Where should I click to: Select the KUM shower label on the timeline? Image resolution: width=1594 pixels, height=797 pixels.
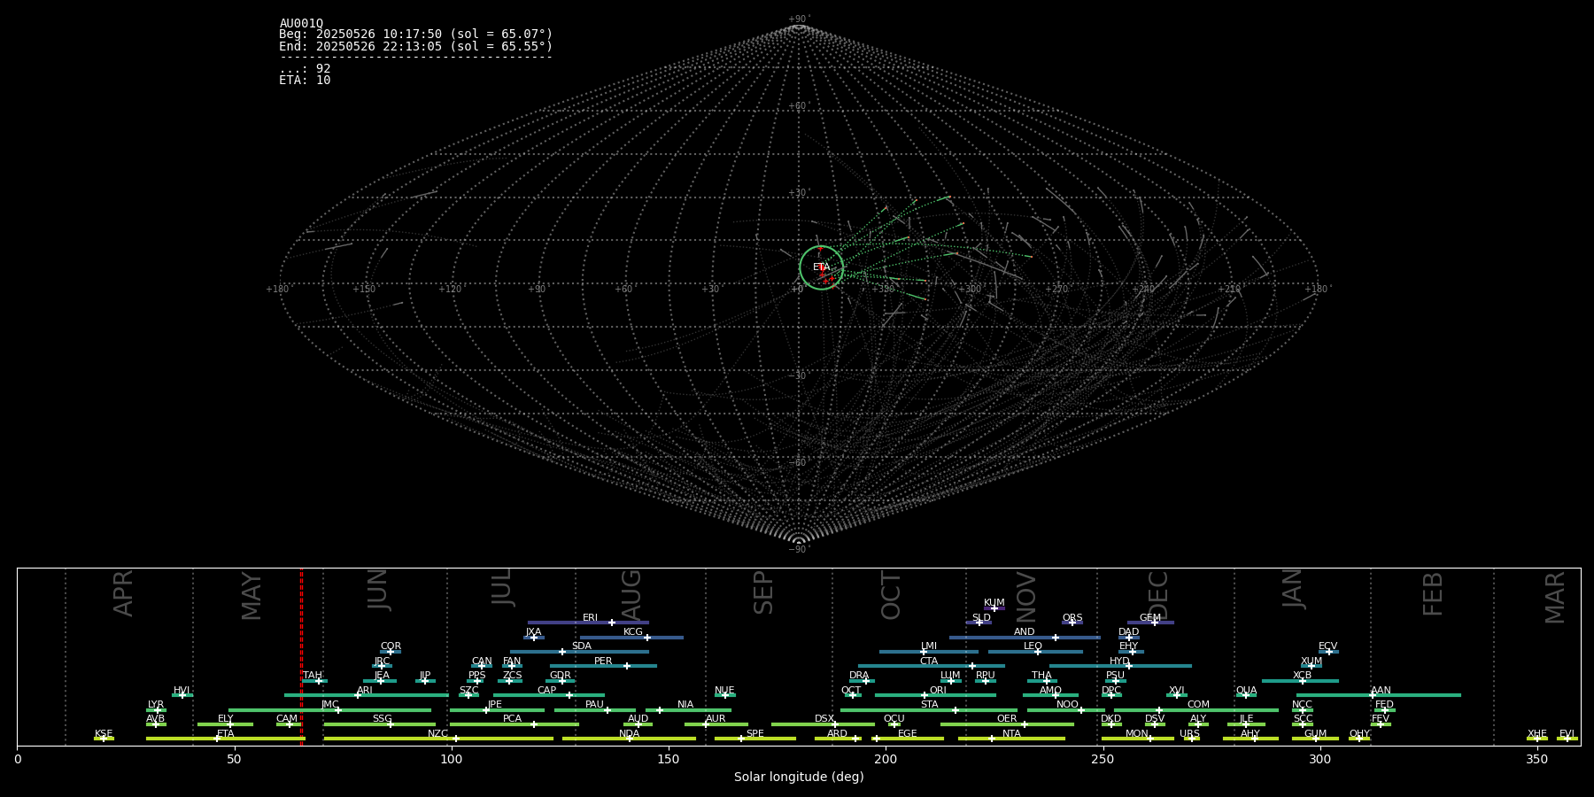tap(994, 603)
